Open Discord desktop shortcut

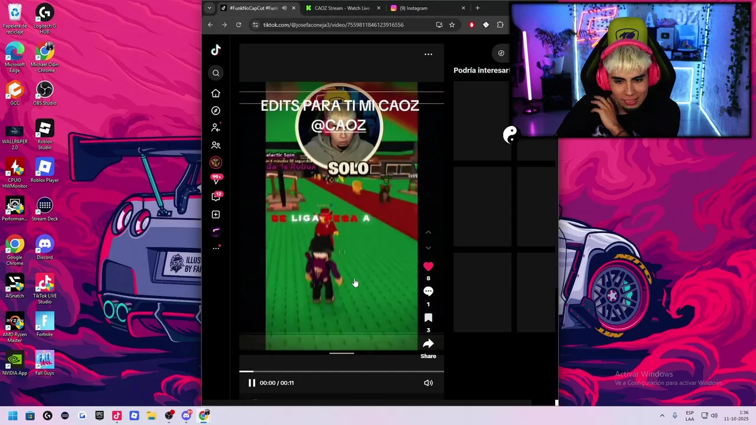click(x=44, y=247)
